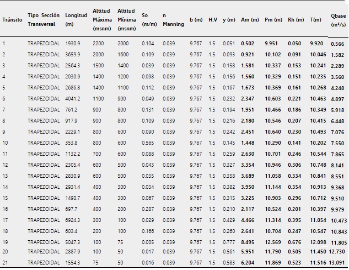Select the Rh (m) column header
The image size is (349, 270).
pyautogui.click(x=296, y=20)
